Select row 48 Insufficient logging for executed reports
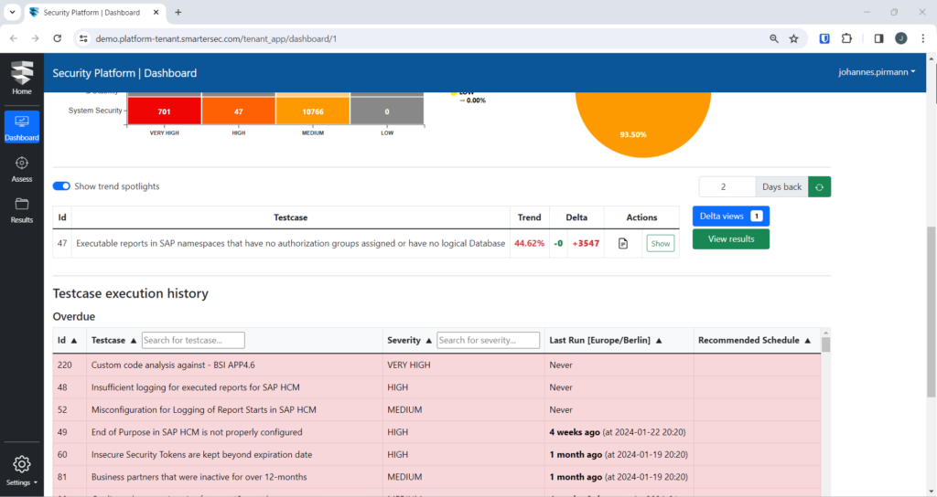 436,387
